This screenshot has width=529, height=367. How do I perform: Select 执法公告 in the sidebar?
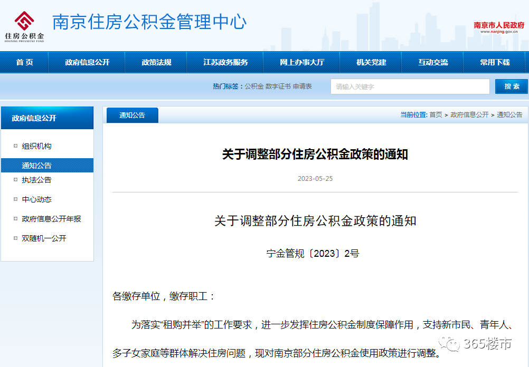36,180
